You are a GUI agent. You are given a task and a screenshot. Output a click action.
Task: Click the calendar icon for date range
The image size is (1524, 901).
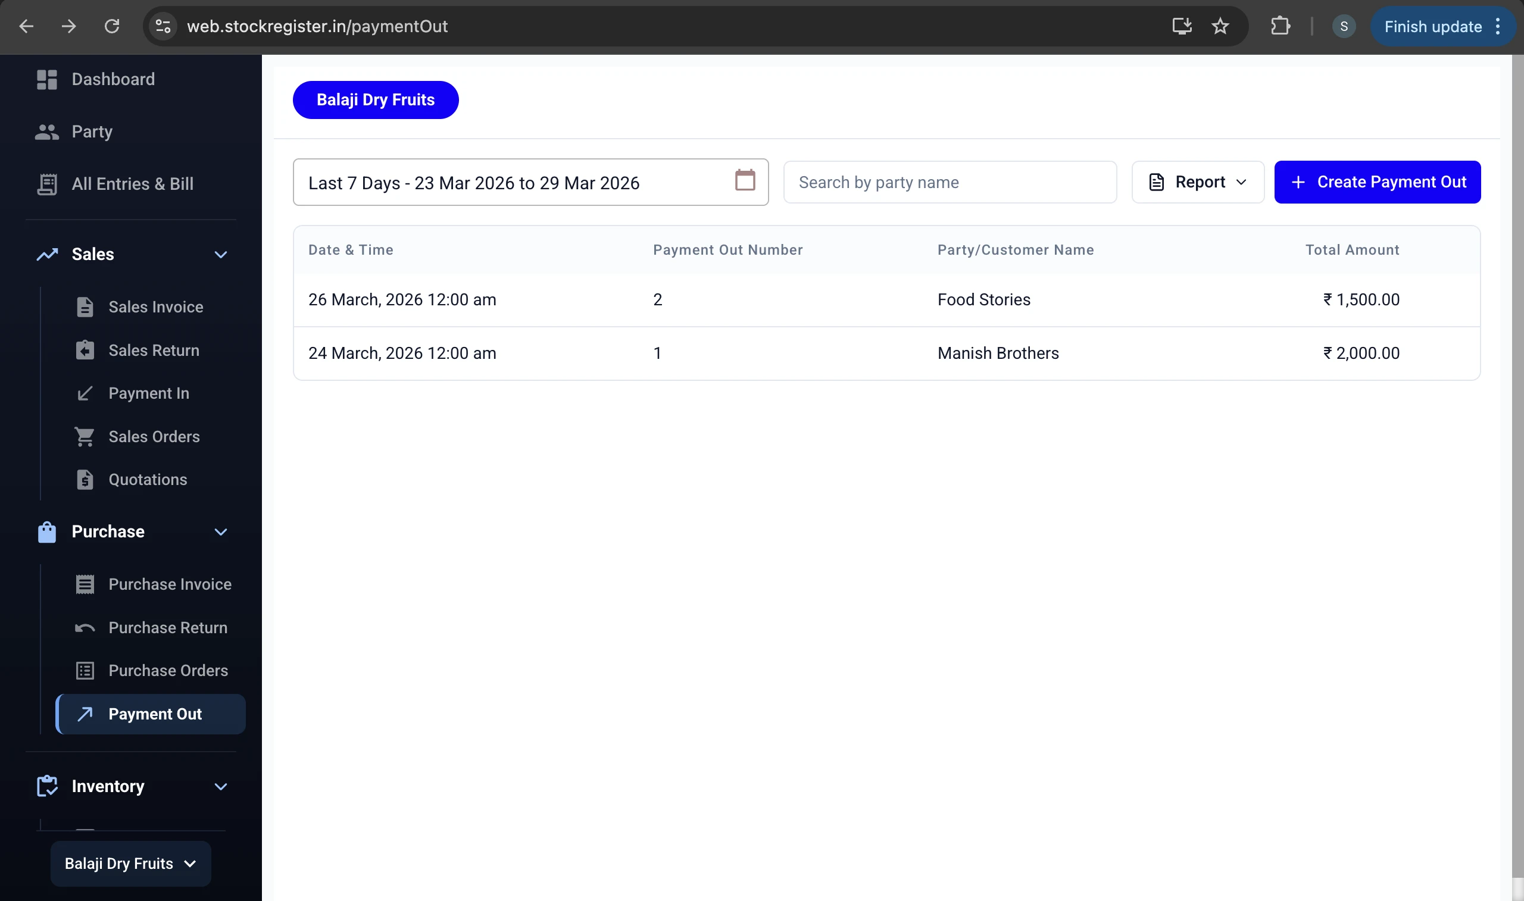coord(745,180)
